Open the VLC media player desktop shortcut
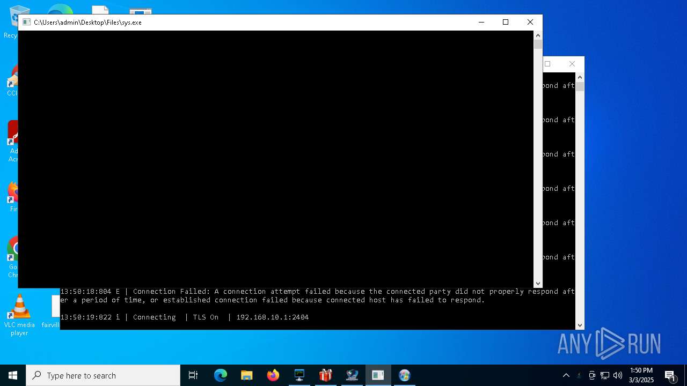The height and width of the screenshot is (386, 687). (19, 315)
